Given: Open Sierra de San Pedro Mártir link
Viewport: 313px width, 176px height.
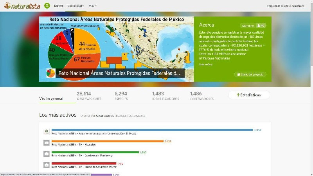Looking at the screenshot, I should coord(84,167).
